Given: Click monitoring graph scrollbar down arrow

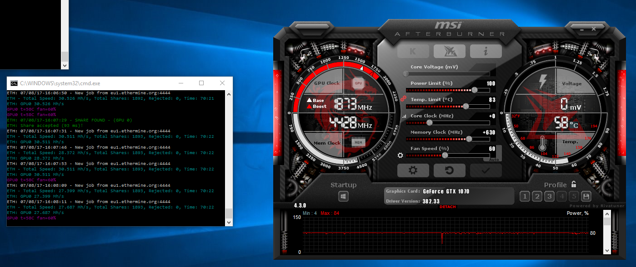Looking at the screenshot, I should [x=607, y=250].
